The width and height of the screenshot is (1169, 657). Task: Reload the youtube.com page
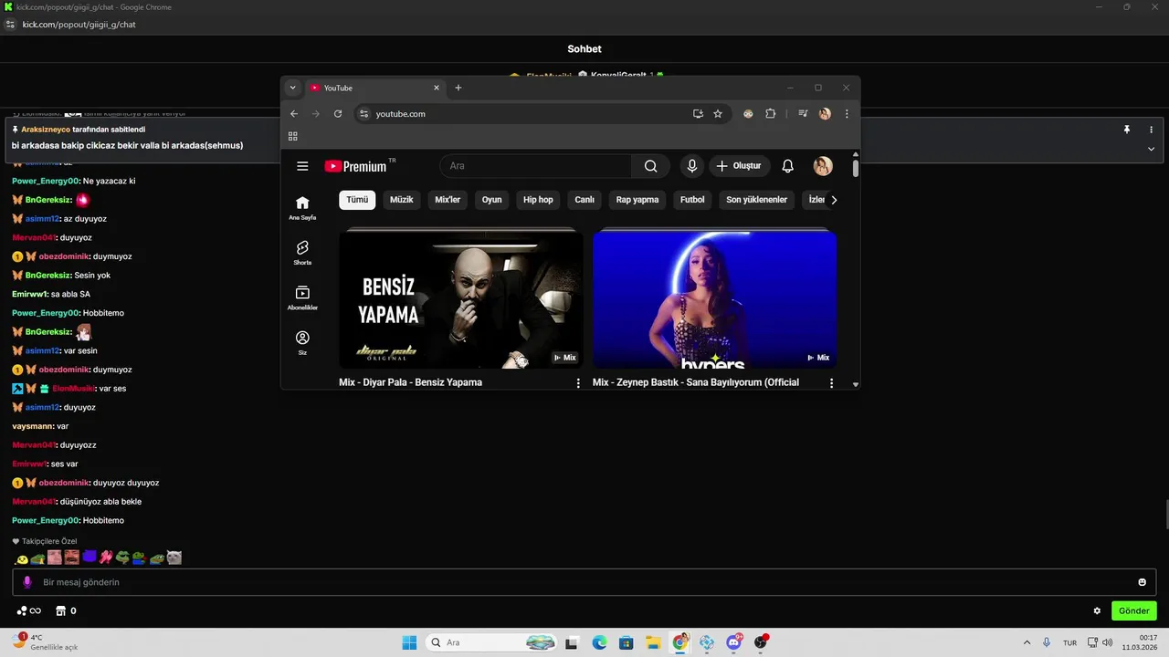[x=338, y=114]
